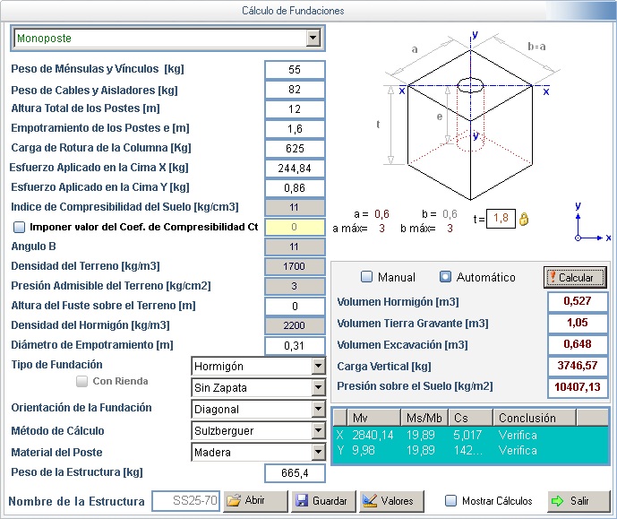Click the exclamation icon on Calcular
617x519 pixels.
click(x=553, y=277)
